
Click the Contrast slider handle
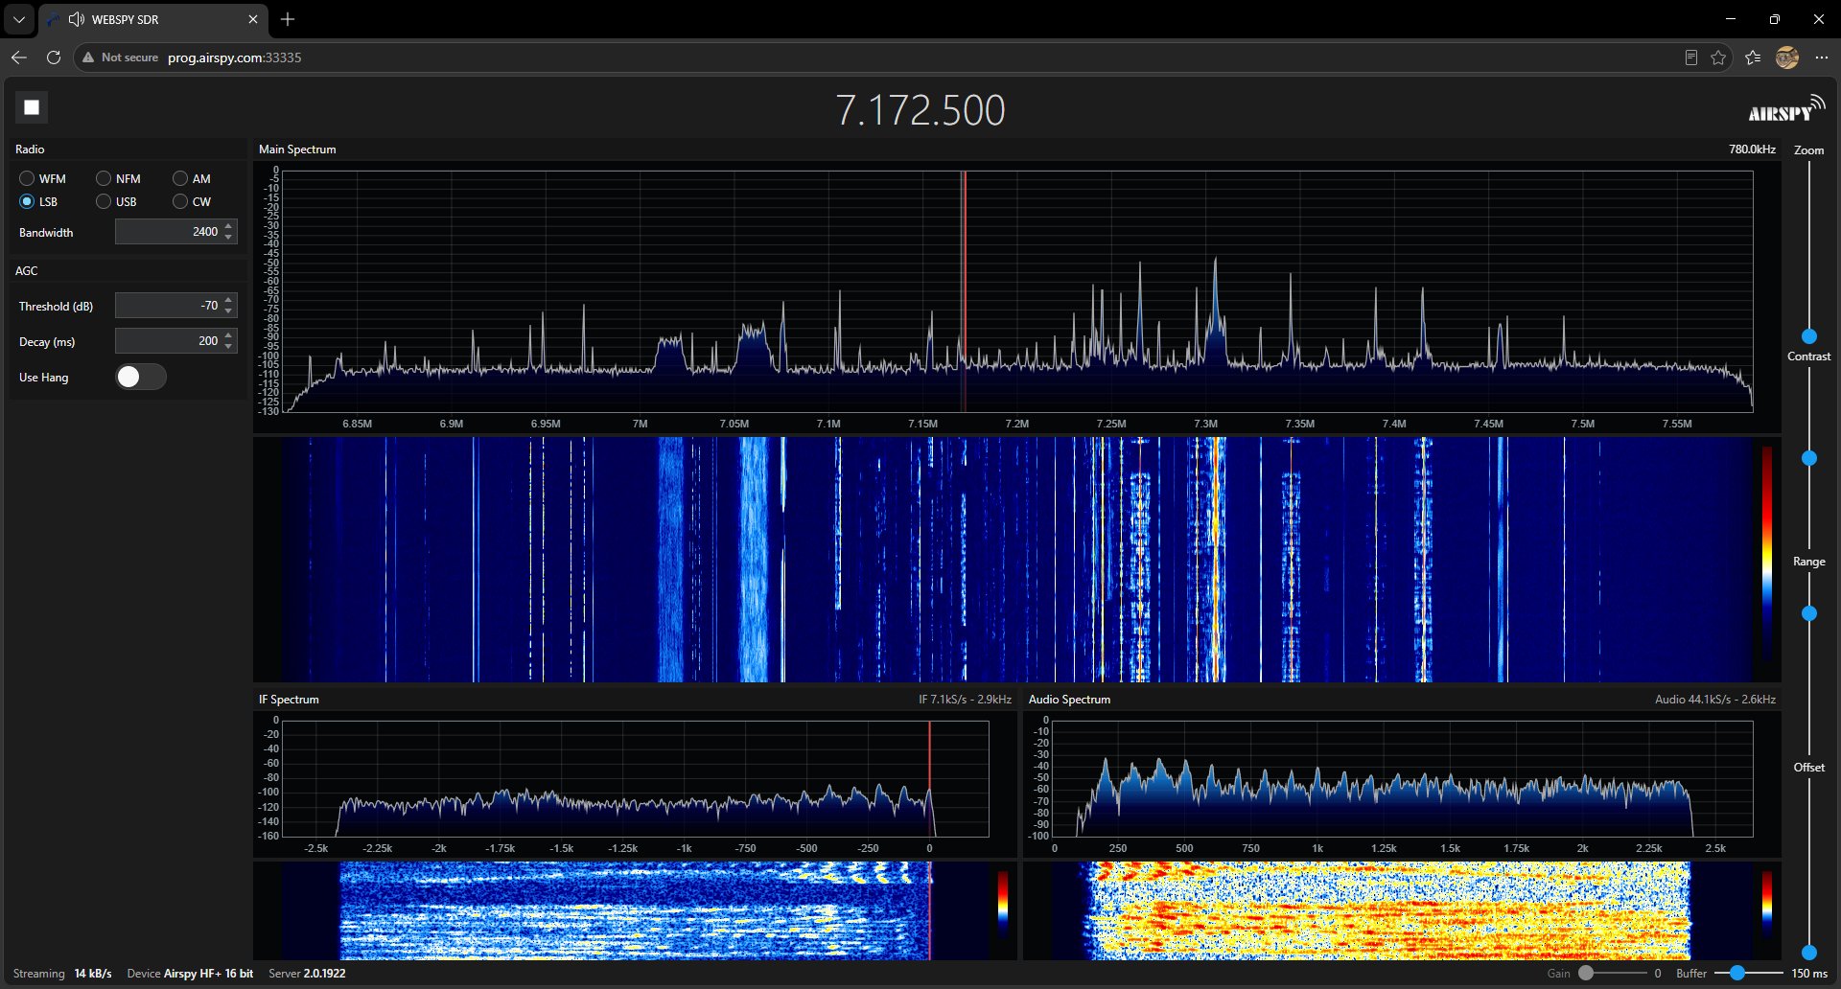click(1809, 459)
